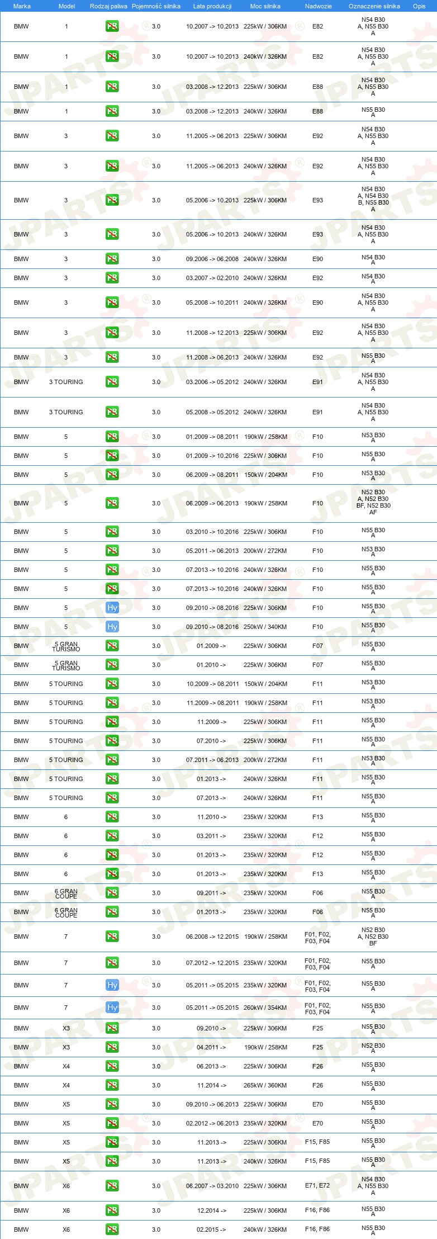Select the '09.2006 -> 06.2008' production date cell

pyautogui.click(x=212, y=259)
